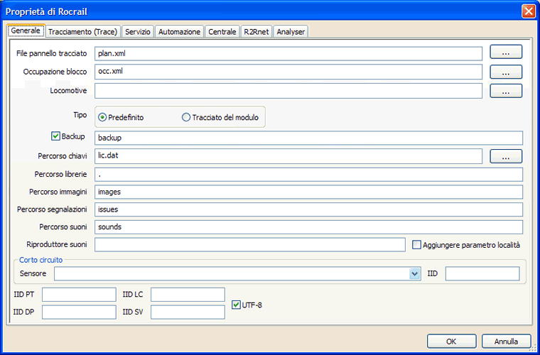The height and width of the screenshot is (355, 540).
Task: Click the Riproduttore suoni text field
Action: [249, 245]
